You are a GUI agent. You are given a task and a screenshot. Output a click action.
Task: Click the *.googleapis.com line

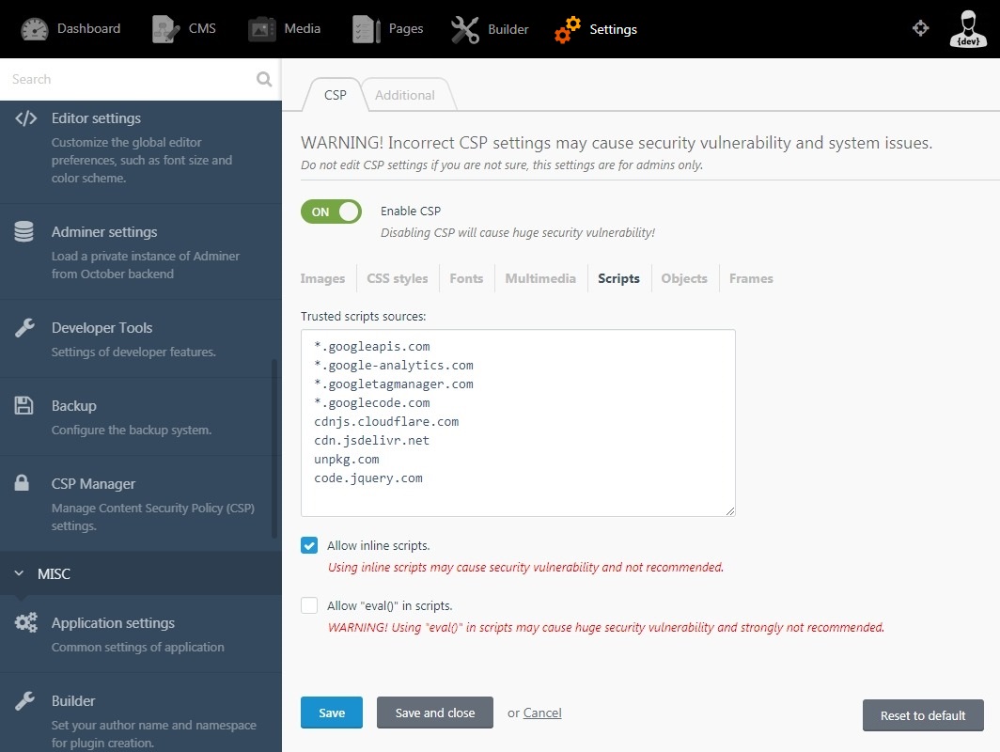coord(372,346)
